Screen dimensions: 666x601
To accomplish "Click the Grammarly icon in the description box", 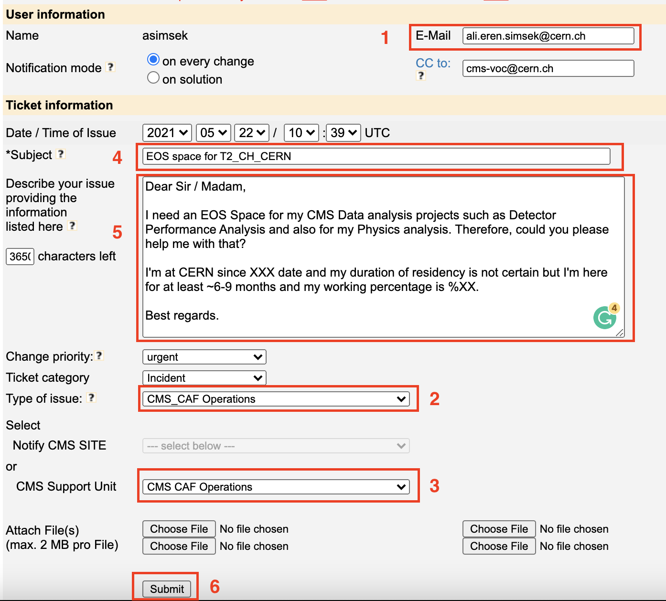I will tap(605, 317).
